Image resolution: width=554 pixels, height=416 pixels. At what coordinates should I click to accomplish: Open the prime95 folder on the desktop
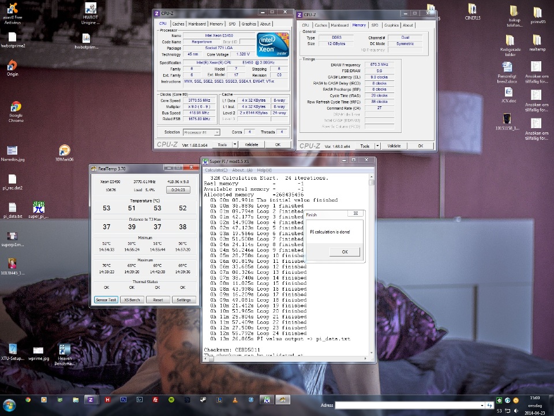click(x=537, y=14)
